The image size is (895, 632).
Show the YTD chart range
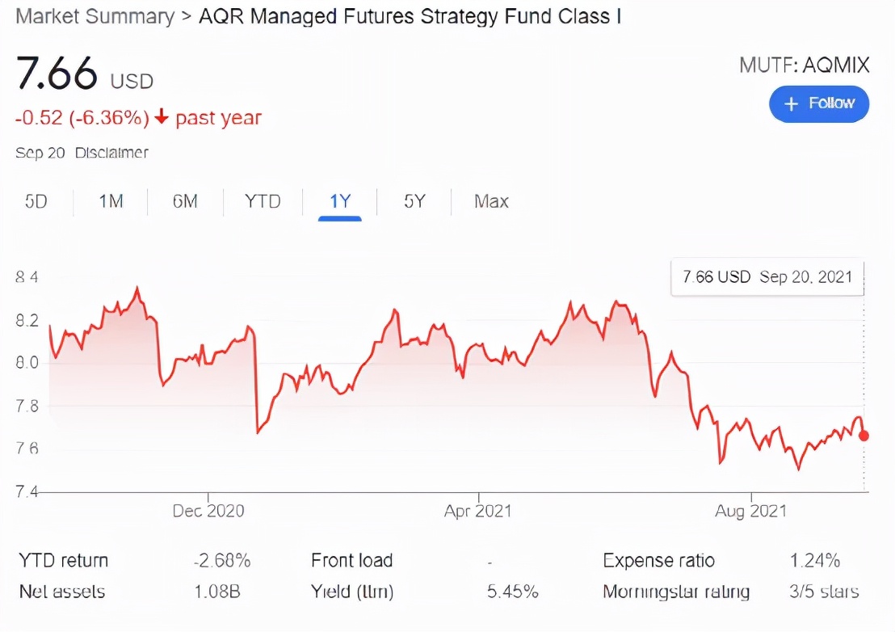click(x=263, y=201)
